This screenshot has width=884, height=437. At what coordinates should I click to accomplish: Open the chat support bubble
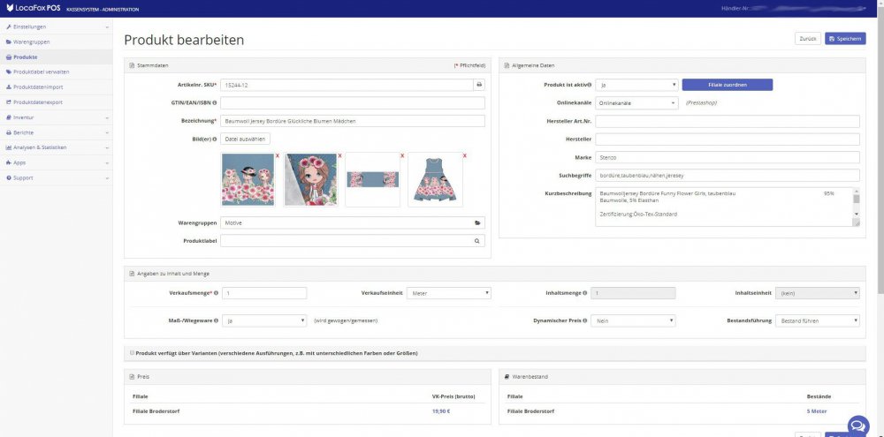[x=858, y=426]
